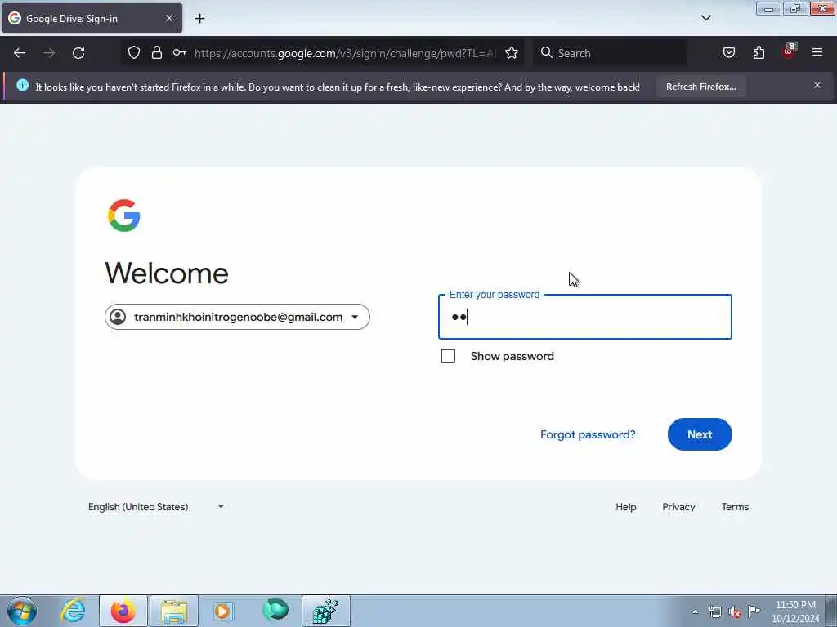
Task: Open the account switcher dropdown
Action: pyautogui.click(x=237, y=317)
